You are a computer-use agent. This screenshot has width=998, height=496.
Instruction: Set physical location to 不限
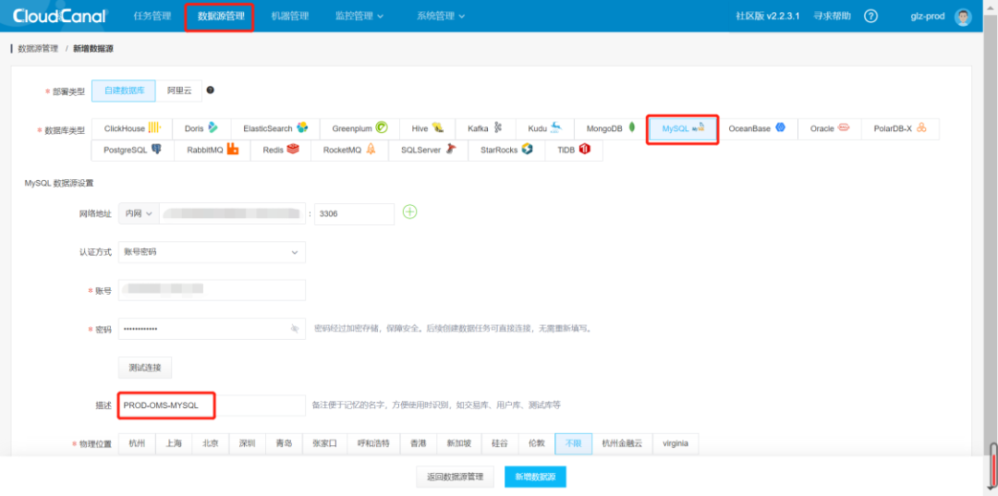pos(574,444)
